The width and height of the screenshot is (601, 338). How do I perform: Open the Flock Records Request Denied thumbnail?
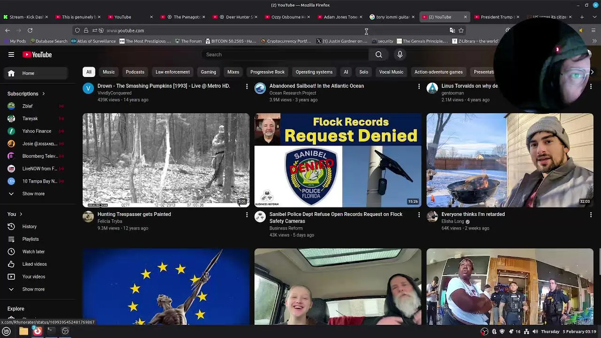point(338,160)
